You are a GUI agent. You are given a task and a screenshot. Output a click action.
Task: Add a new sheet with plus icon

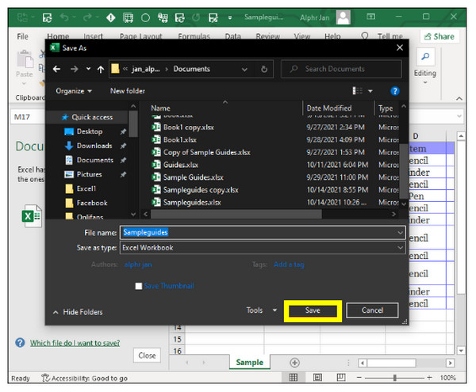point(294,363)
